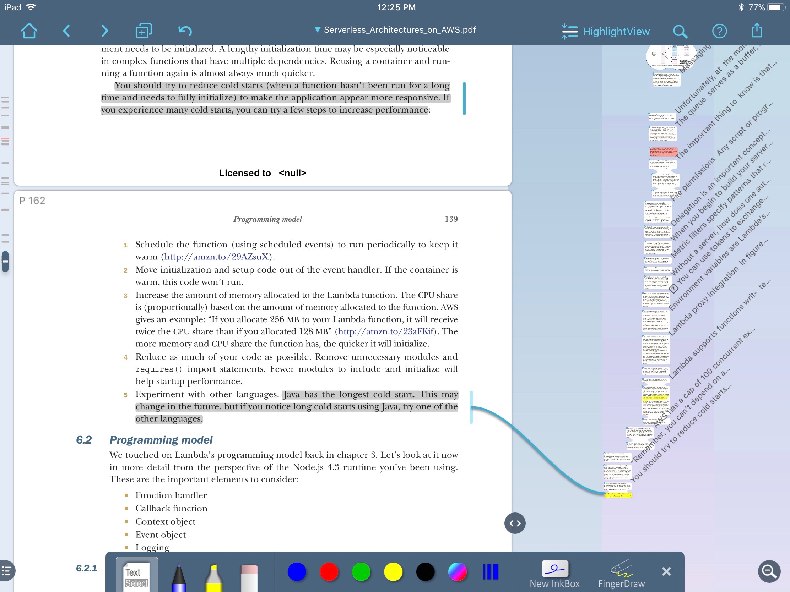Select the blue color swatch
790x592 pixels.
pos(297,570)
